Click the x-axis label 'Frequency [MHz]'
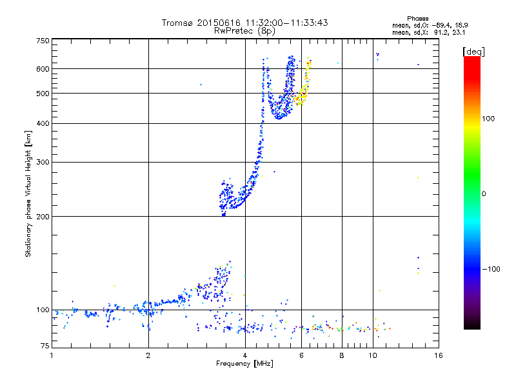Viewport: 516px width, 387px height. pos(244,364)
